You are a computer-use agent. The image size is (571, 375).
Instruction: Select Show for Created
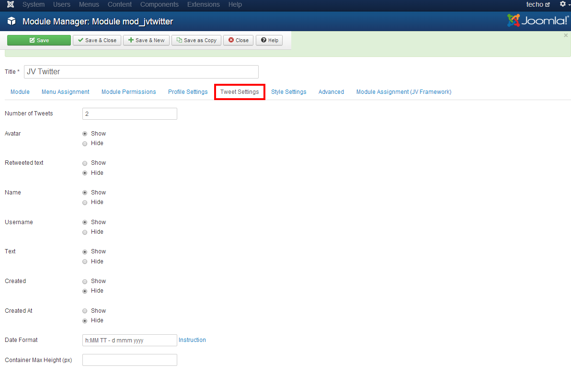point(85,282)
